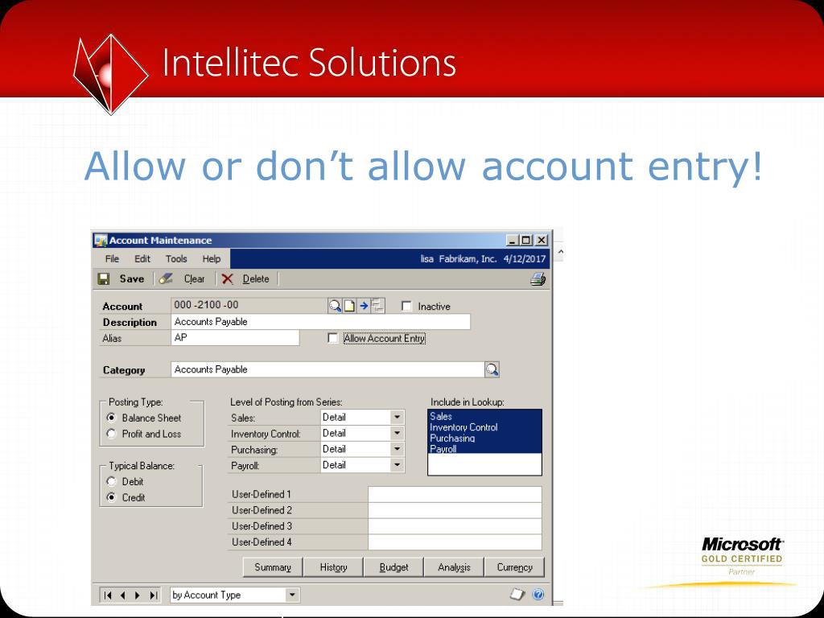Go to previous record arrow

point(123,595)
